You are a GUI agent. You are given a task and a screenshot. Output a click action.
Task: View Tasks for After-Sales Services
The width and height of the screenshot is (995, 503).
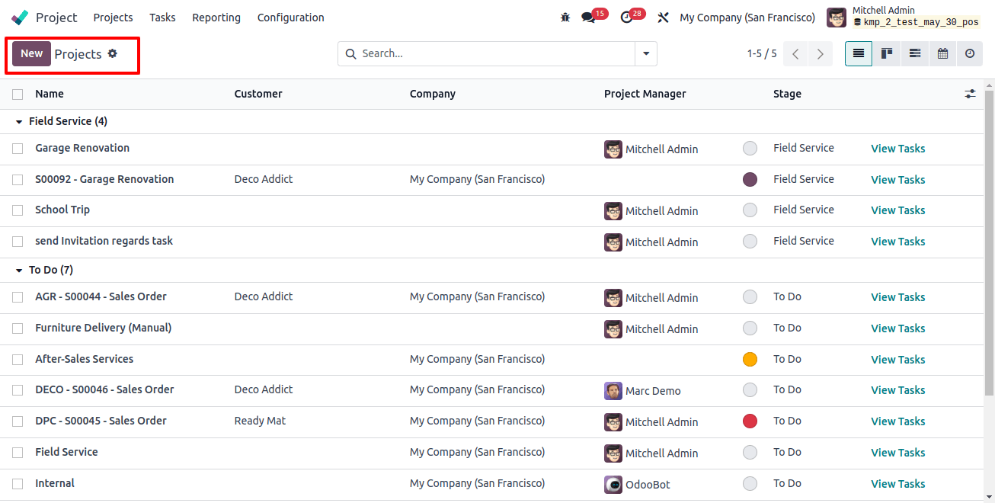coord(898,360)
